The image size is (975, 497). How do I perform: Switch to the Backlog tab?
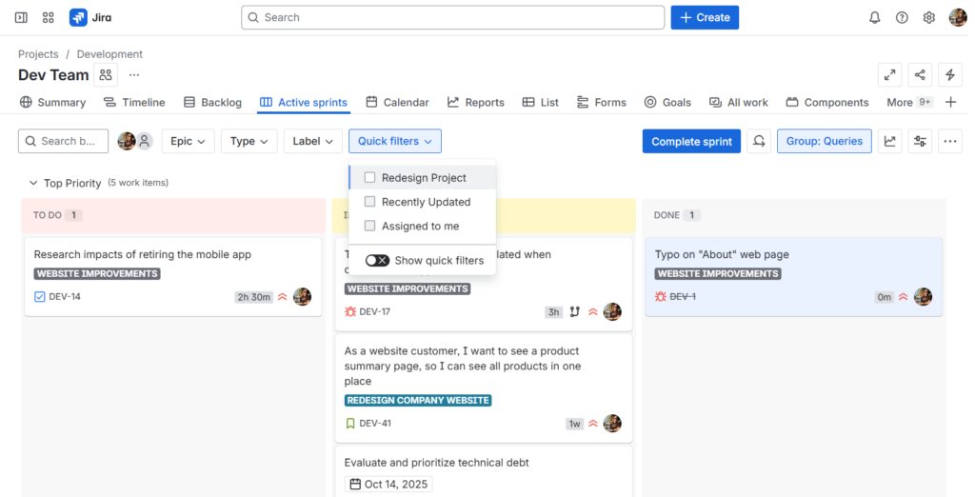[212, 102]
